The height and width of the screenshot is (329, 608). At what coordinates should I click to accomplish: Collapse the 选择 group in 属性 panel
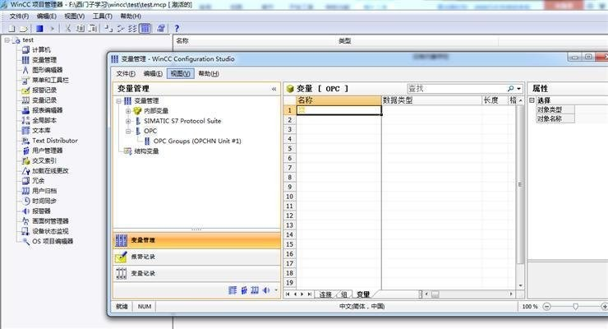pyautogui.click(x=532, y=100)
